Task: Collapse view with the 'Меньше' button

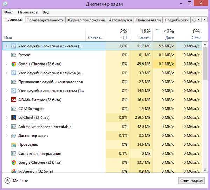Action: pyautogui.click(x=16, y=181)
